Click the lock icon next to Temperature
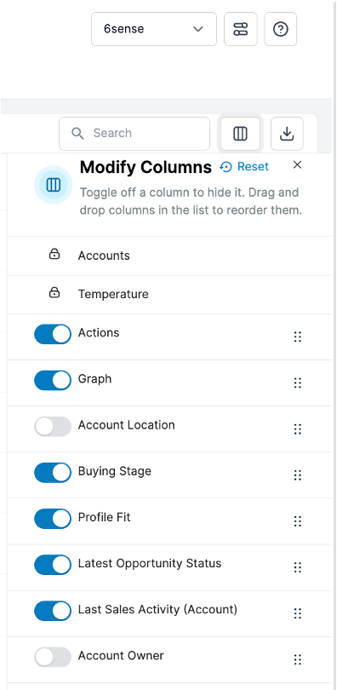 (54, 293)
